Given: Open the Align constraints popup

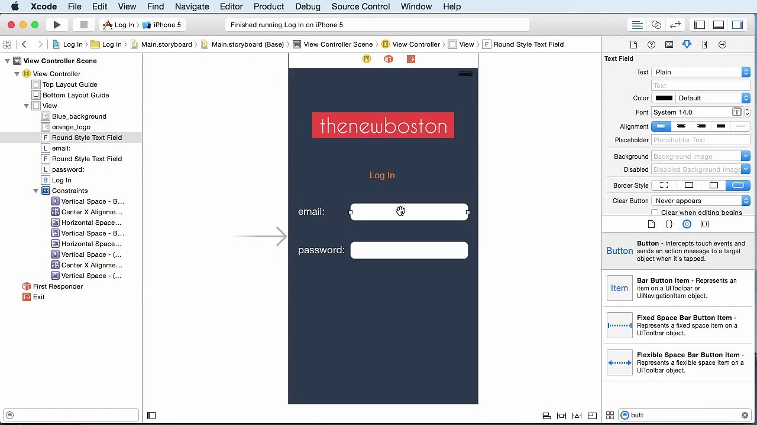Looking at the screenshot, I should coord(546,416).
